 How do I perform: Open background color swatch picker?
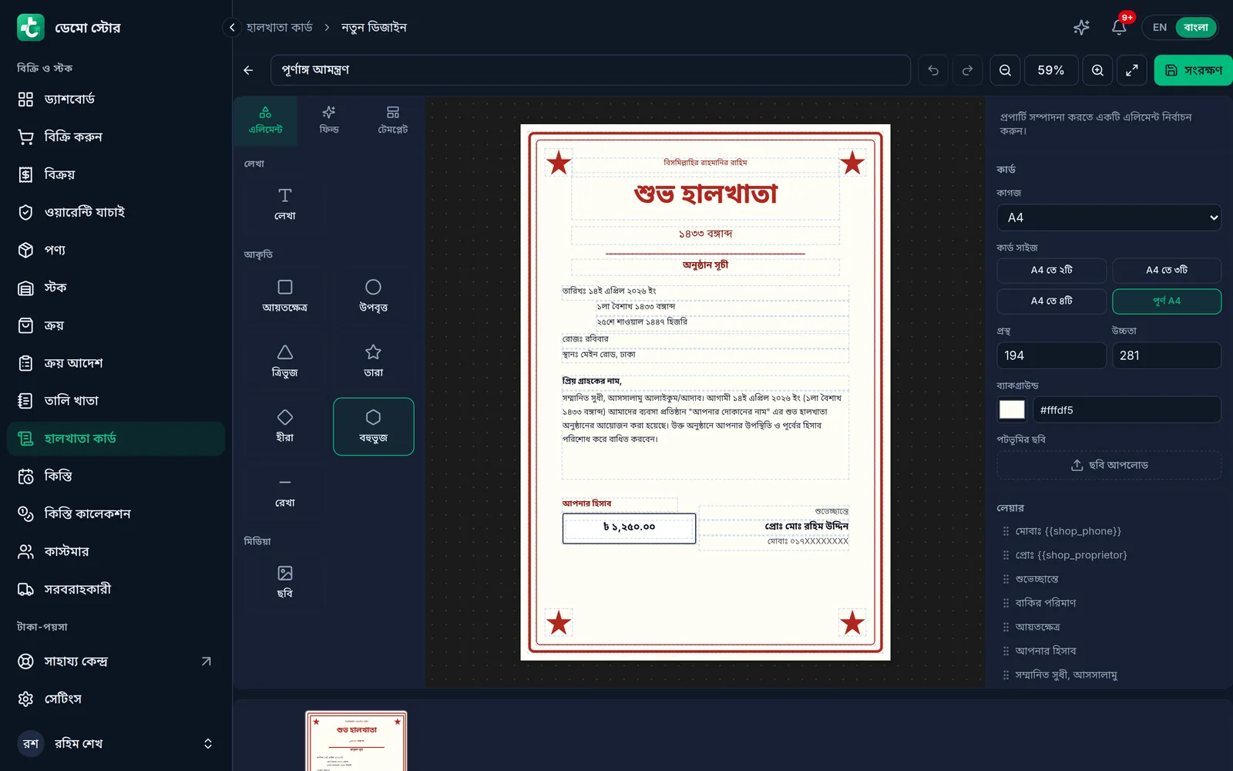1012,410
